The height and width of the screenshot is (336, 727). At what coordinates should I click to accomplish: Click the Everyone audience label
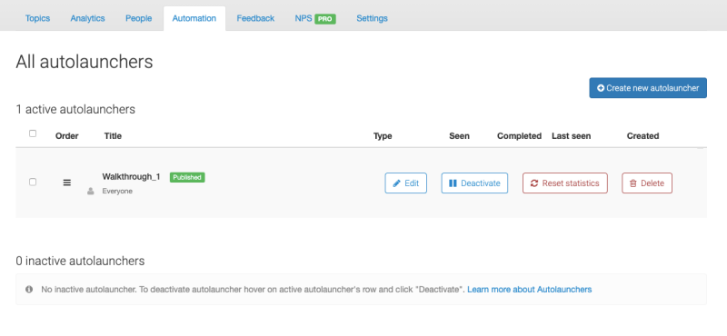click(x=117, y=191)
